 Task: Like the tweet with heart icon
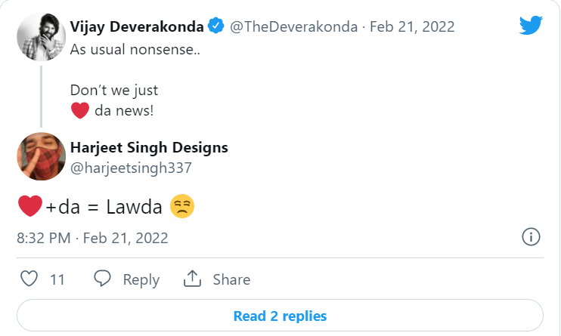tap(29, 279)
